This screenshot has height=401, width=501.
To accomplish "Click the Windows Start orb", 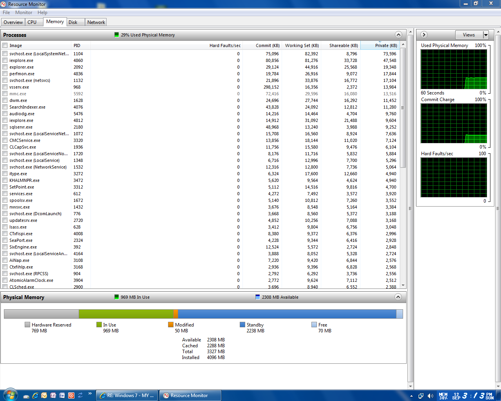I will pyautogui.click(x=10, y=394).
